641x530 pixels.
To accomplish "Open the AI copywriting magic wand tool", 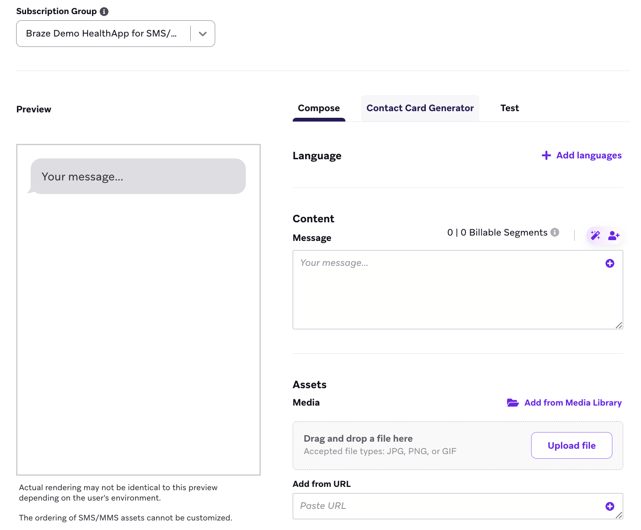I will click(595, 236).
